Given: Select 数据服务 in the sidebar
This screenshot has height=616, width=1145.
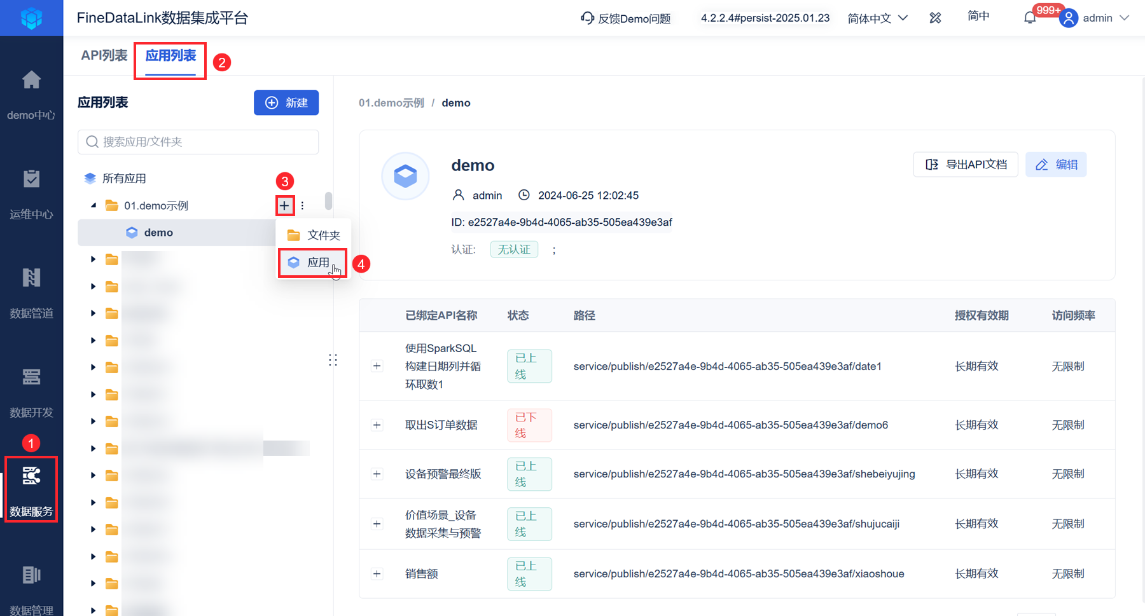Looking at the screenshot, I should pyautogui.click(x=31, y=491).
